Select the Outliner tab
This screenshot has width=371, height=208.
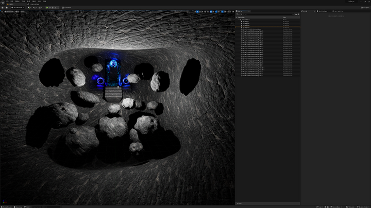pyautogui.click(x=242, y=11)
